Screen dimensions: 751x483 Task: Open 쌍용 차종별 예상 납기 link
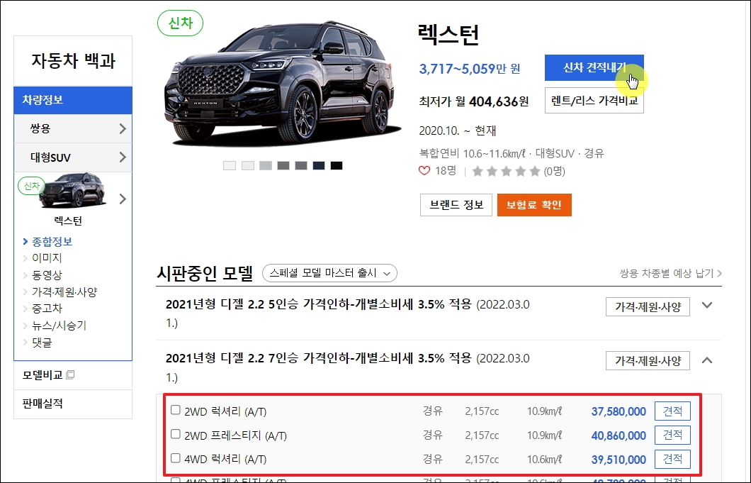coord(670,273)
